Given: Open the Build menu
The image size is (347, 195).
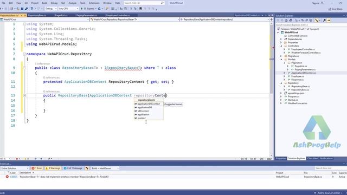Looking at the screenshot, I should click(44, 3).
